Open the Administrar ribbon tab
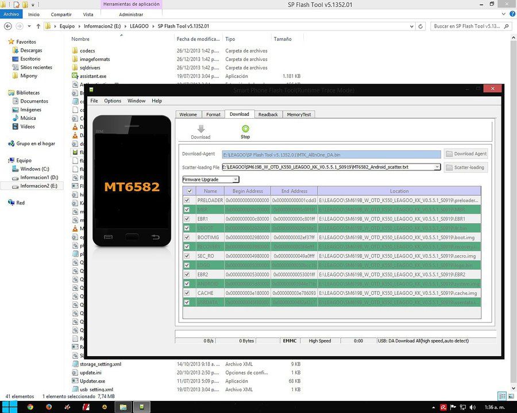 (131, 14)
